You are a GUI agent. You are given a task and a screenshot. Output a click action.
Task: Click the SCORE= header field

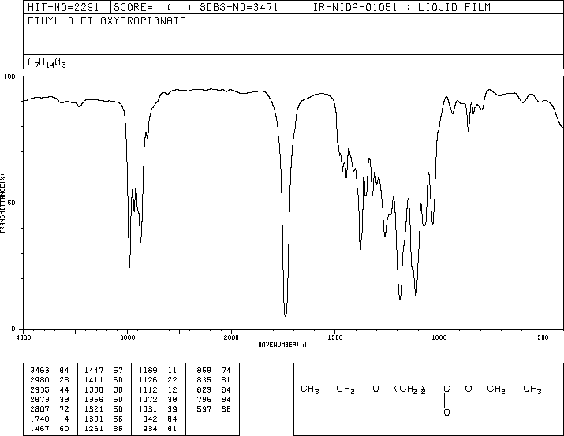pos(153,7)
